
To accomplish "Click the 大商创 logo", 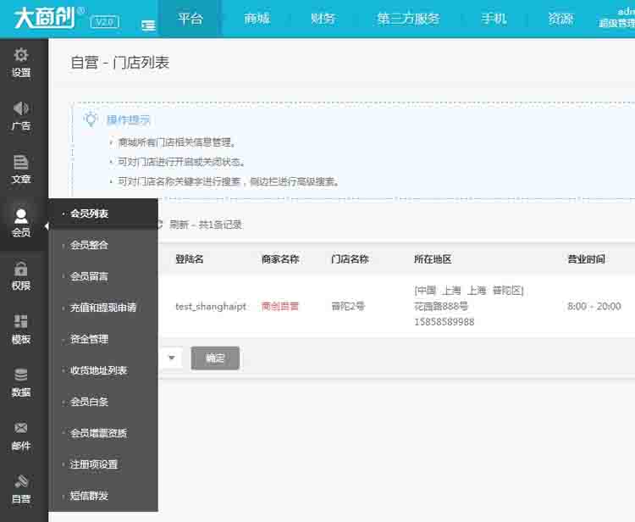I will click(42, 18).
